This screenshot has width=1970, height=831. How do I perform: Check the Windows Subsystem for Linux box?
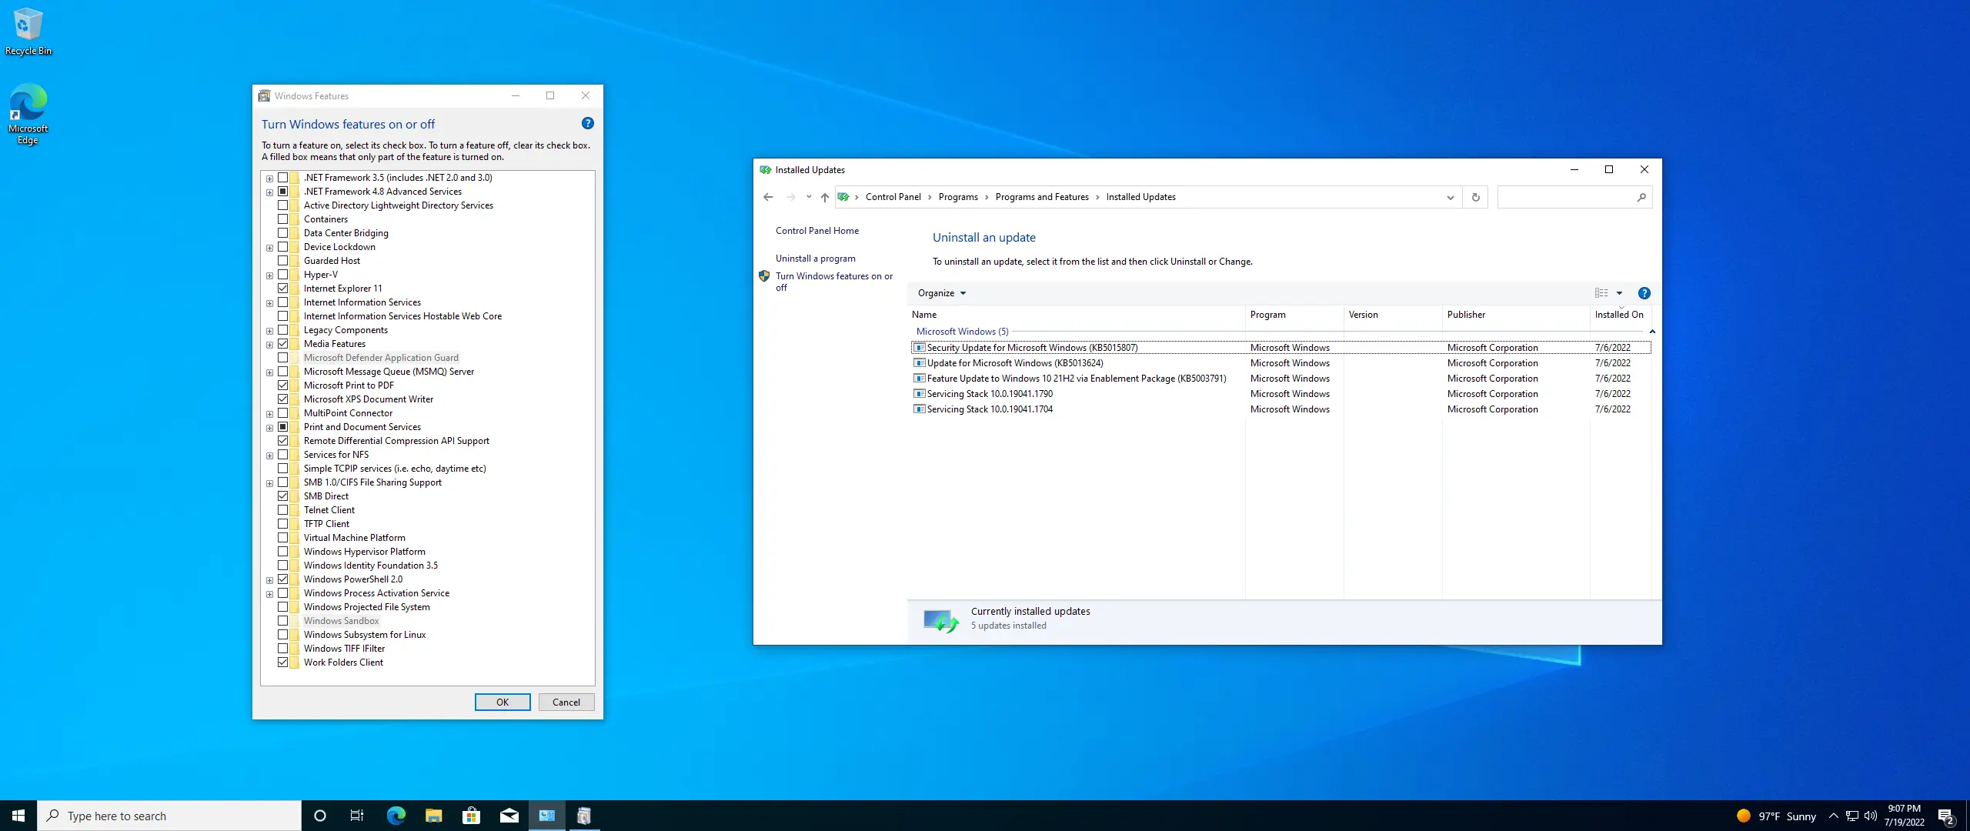[x=283, y=635]
